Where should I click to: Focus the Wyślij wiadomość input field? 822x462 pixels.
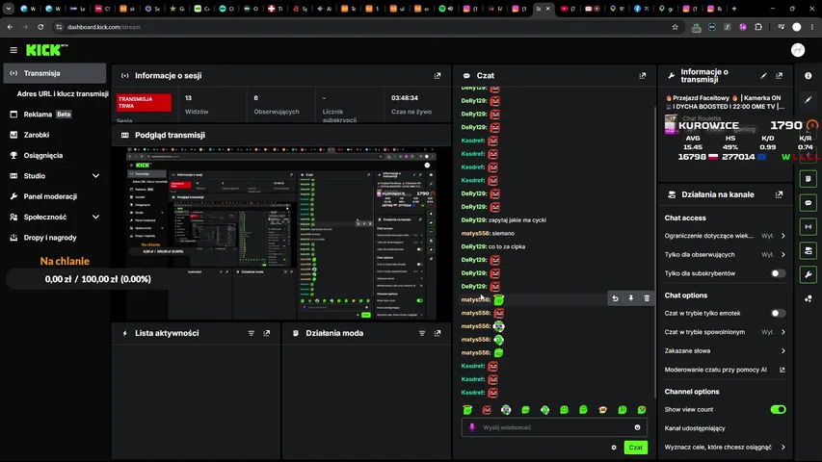pyautogui.click(x=554, y=427)
